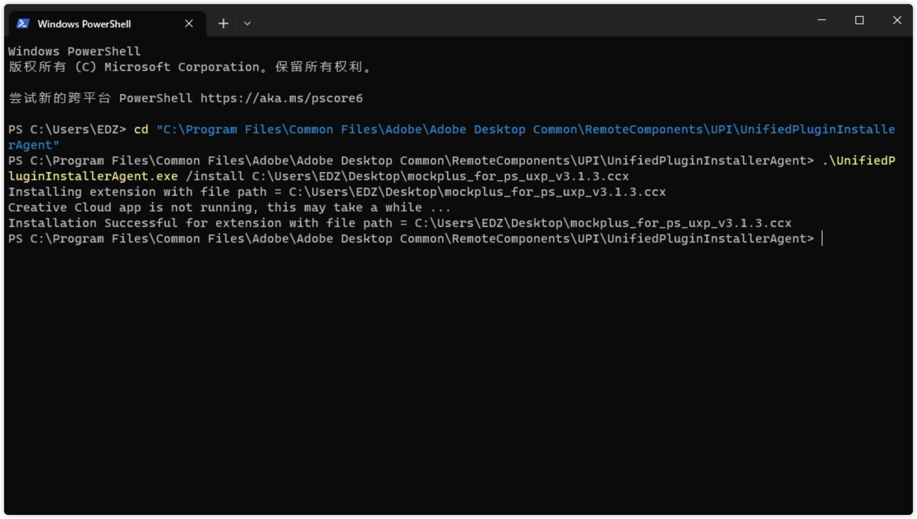Viewport: 917px width, 519px height.
Task: Click the /install argument text
Action: click(215, 177)
